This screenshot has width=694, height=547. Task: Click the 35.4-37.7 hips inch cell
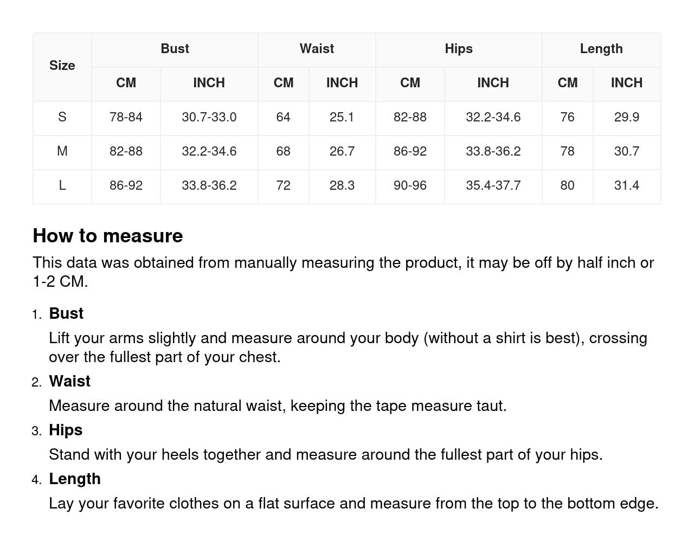click(x=493, y=185)
